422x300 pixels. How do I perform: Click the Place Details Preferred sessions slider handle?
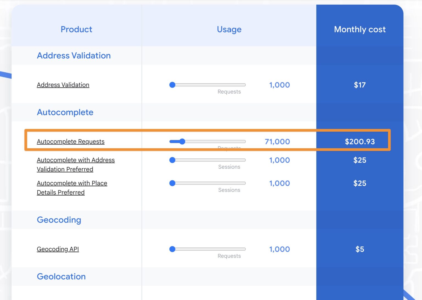[x=172, y=183]
